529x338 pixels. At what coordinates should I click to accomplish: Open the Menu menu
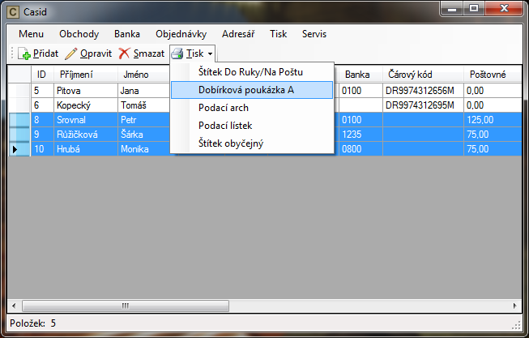coord(31,34)
